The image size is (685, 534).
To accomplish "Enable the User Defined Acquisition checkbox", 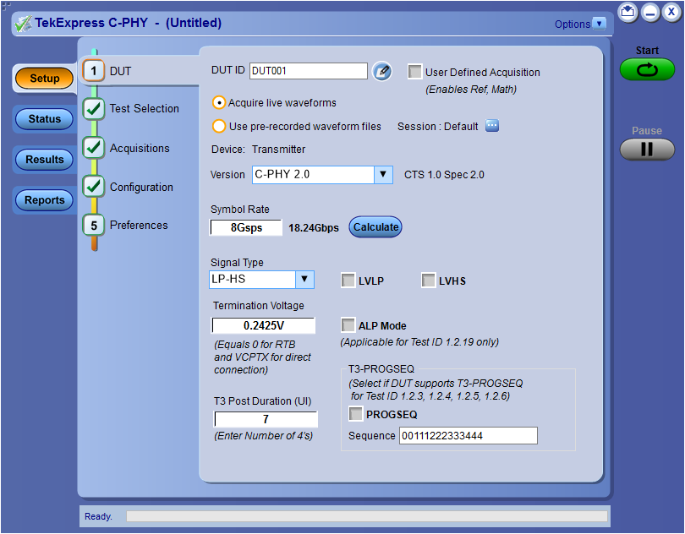I will click(x=414, y=71).
